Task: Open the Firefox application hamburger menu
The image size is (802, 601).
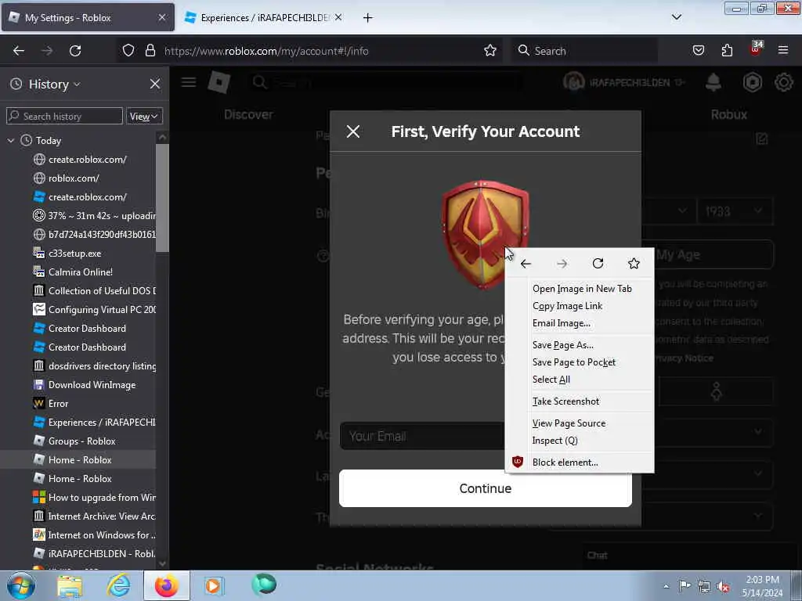Action: point(783,51)
